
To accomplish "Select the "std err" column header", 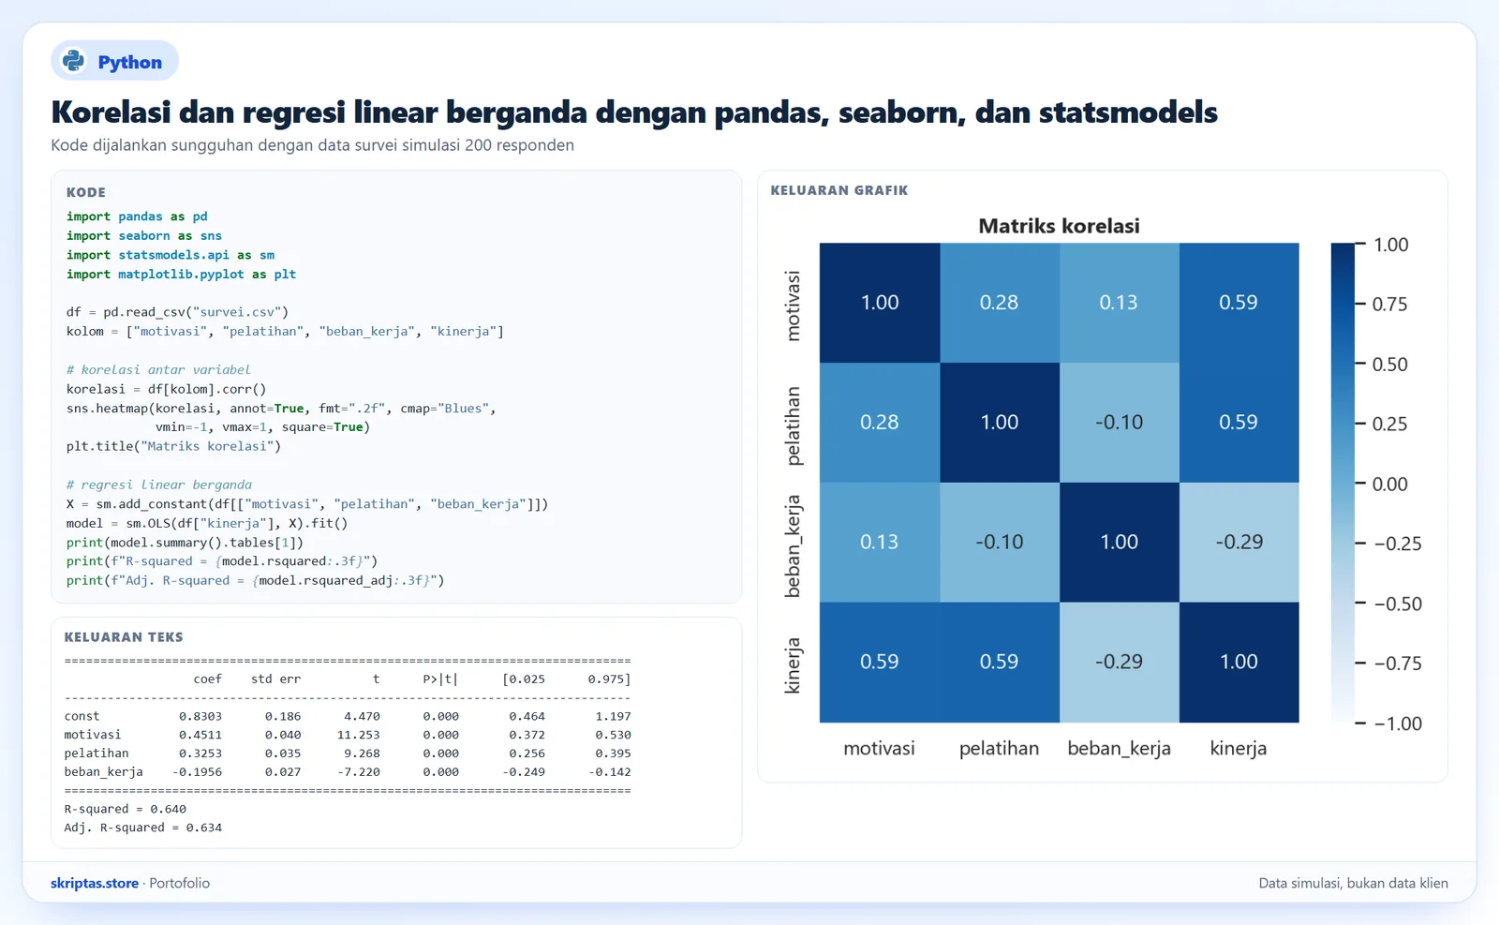I will point(275,679).
